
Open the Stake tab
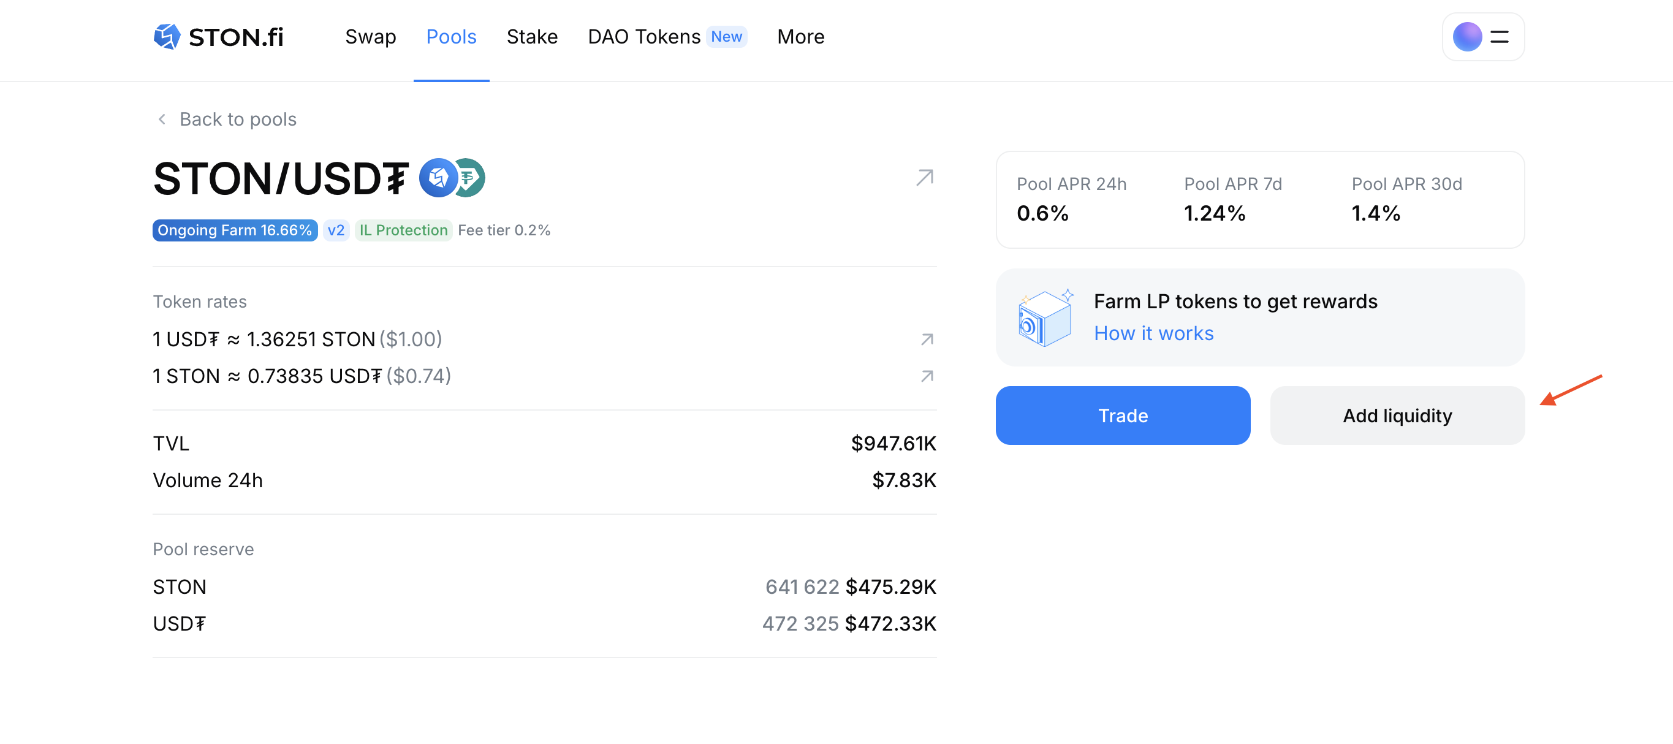[531, 37]
